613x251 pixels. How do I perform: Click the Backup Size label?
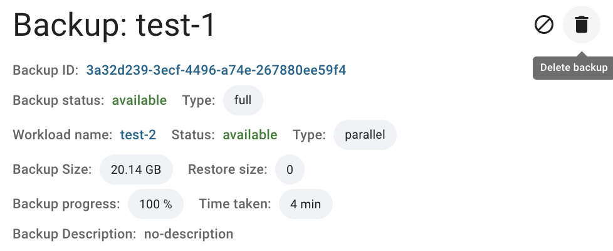(x=52, y=169)
